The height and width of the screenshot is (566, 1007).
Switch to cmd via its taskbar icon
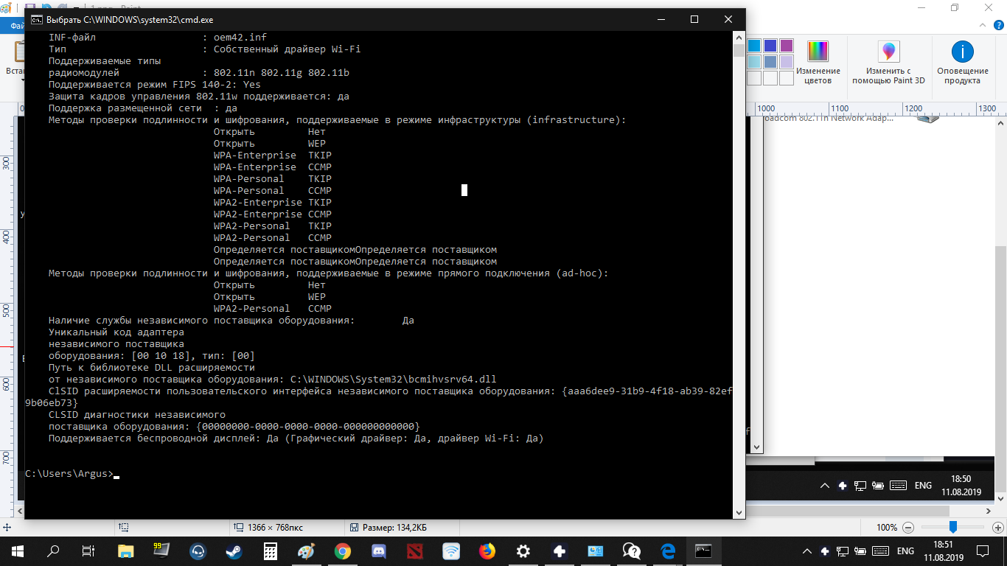[x=704, y=551]
